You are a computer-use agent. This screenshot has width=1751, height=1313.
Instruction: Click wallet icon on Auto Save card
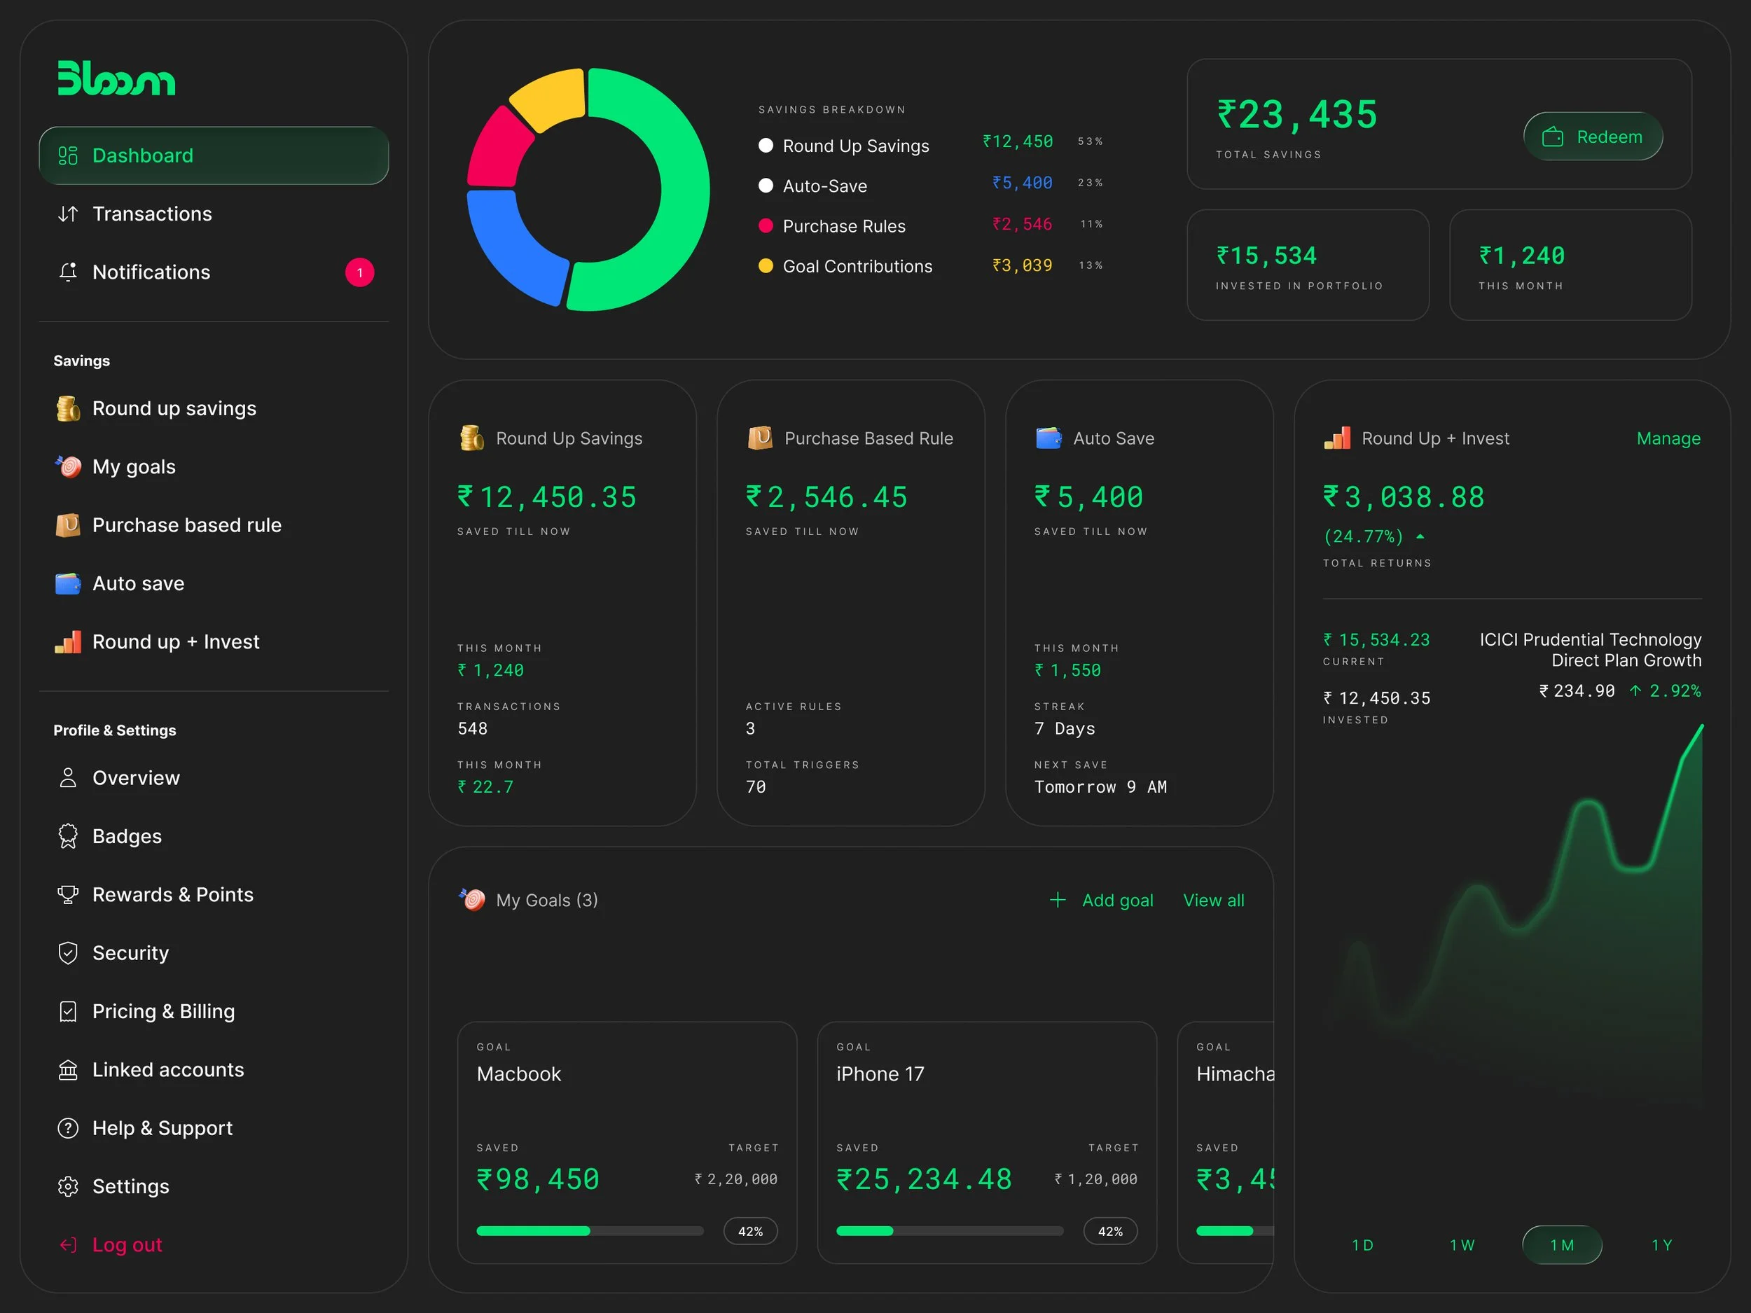1049,438
